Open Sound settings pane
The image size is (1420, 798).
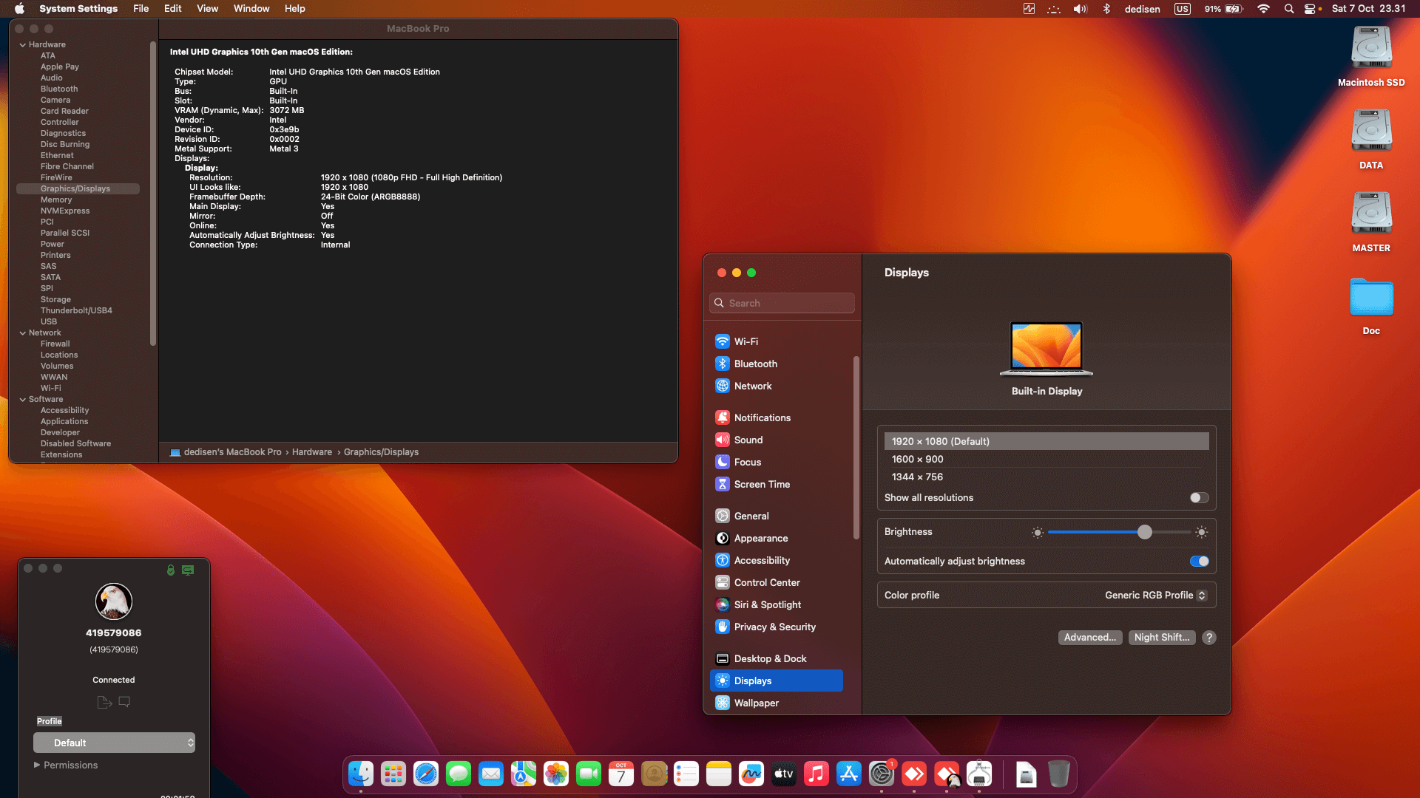point(748,440)
